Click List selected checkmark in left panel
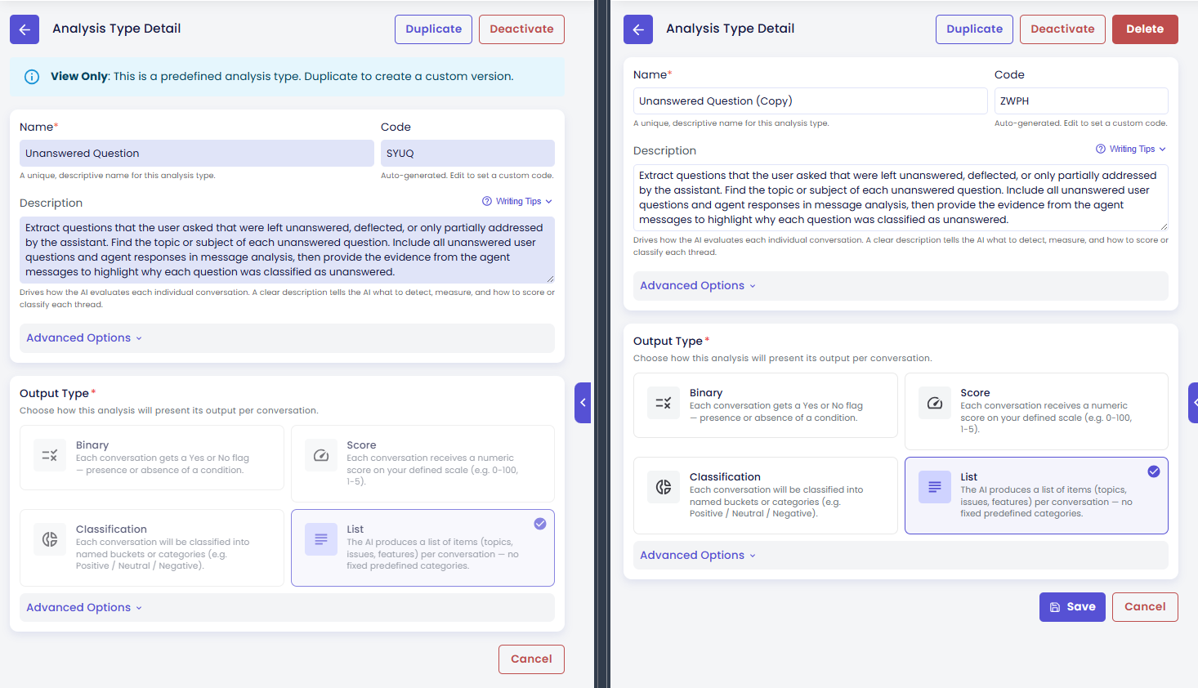 tap(540, 524)
